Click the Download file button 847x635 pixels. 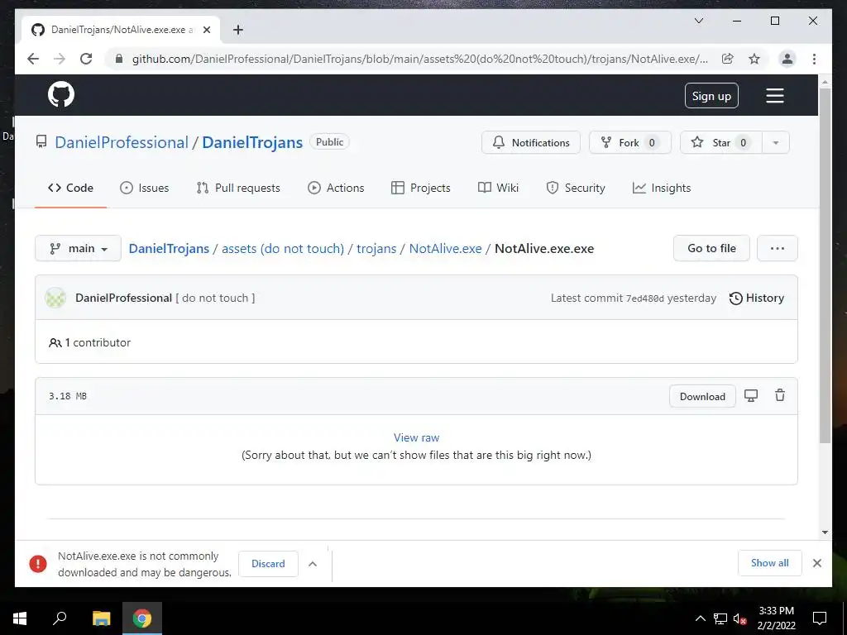click(x=702, y=396)
